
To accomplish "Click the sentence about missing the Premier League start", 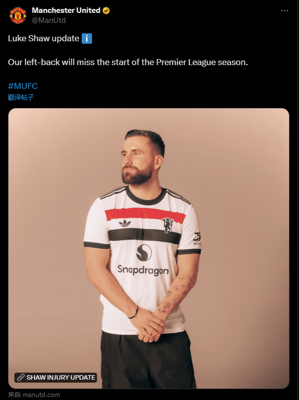I will coord(128,62).
